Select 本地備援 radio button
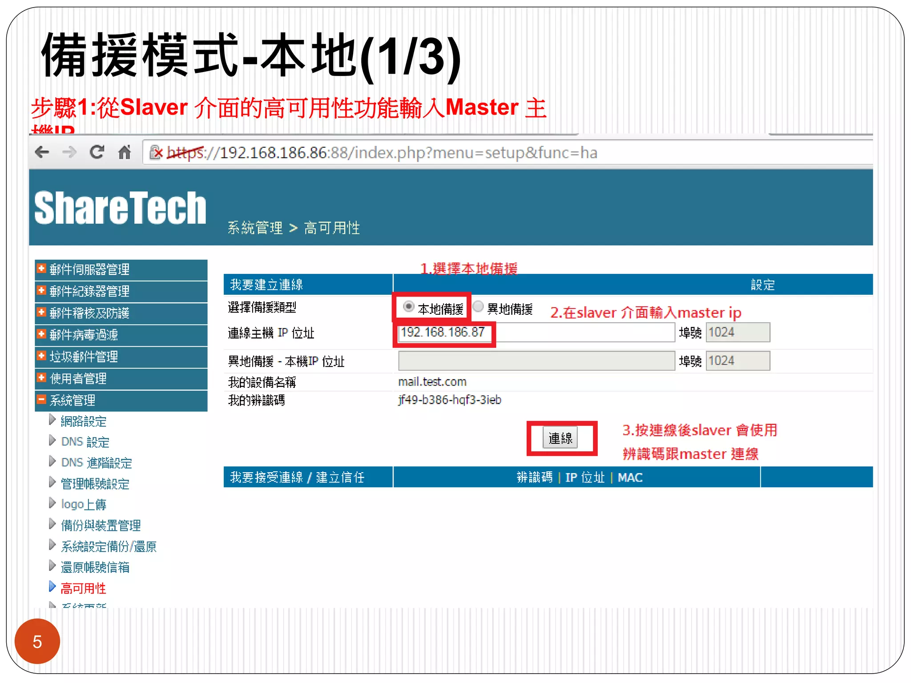Image resolution: width=911 pixels, height=683 pixels. (408, 306)
